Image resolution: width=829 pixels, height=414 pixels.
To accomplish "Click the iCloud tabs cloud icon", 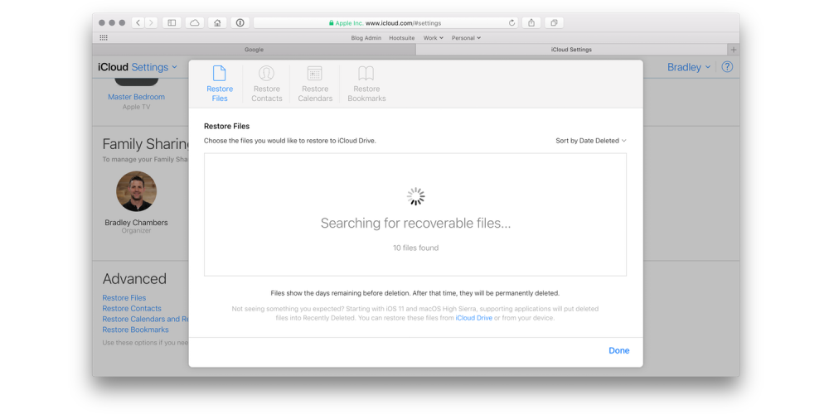I will click(195, 23).
